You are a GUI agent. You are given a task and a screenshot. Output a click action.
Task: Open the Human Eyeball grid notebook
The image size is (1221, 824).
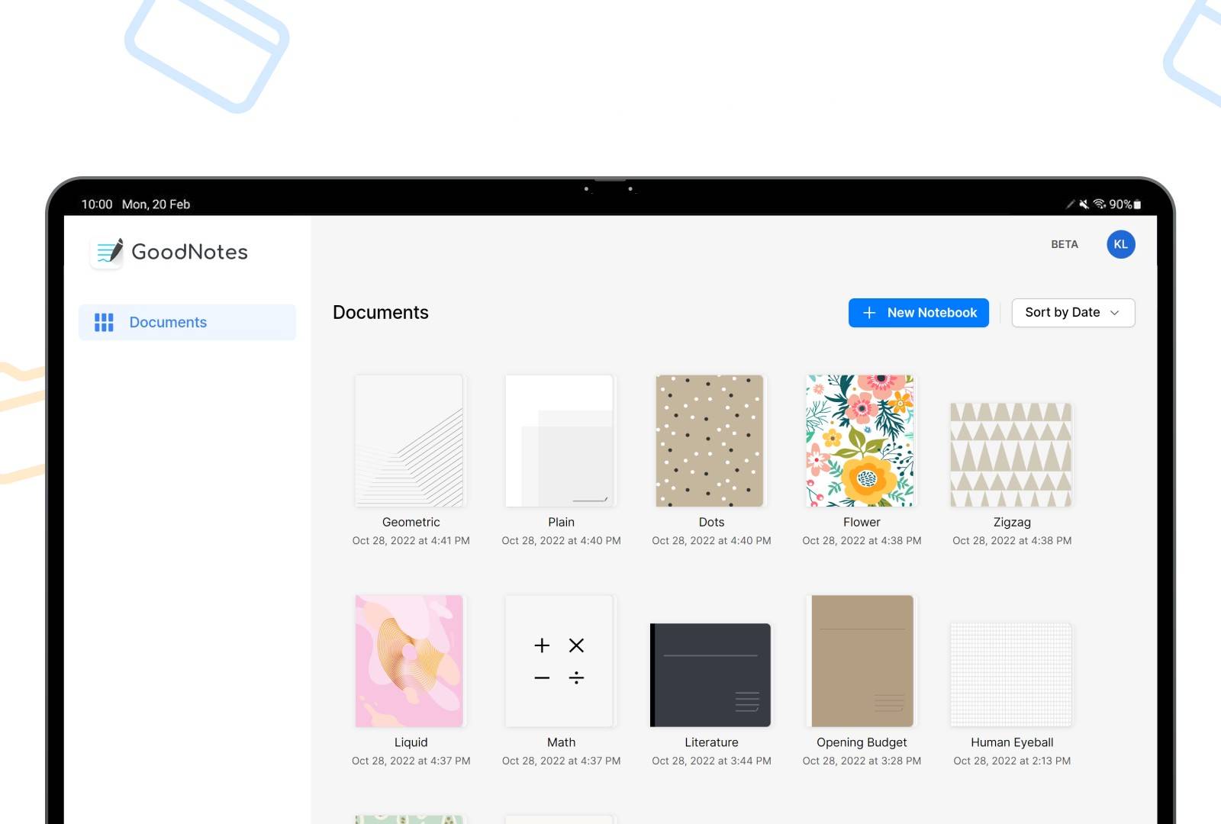pos(1010,675)
